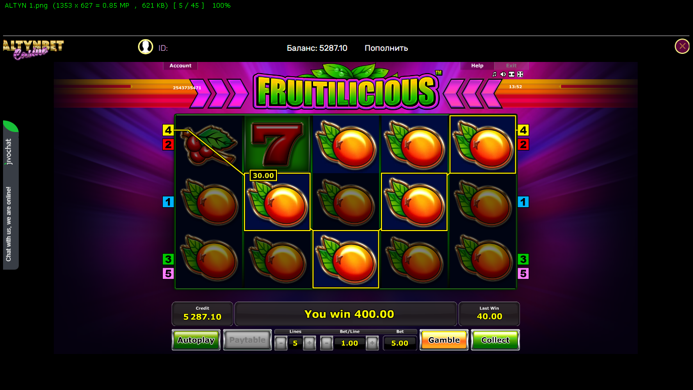This screenshot has height=390, width=693.
Task: Select the yellow payline 4 marker on left
Action: click(x=168, y=130)
